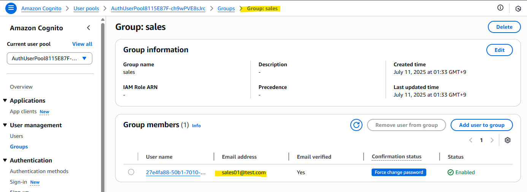Open the hamburger navigation menu
This screenshot has height=192, width=527.
click(x=11, y=8)
